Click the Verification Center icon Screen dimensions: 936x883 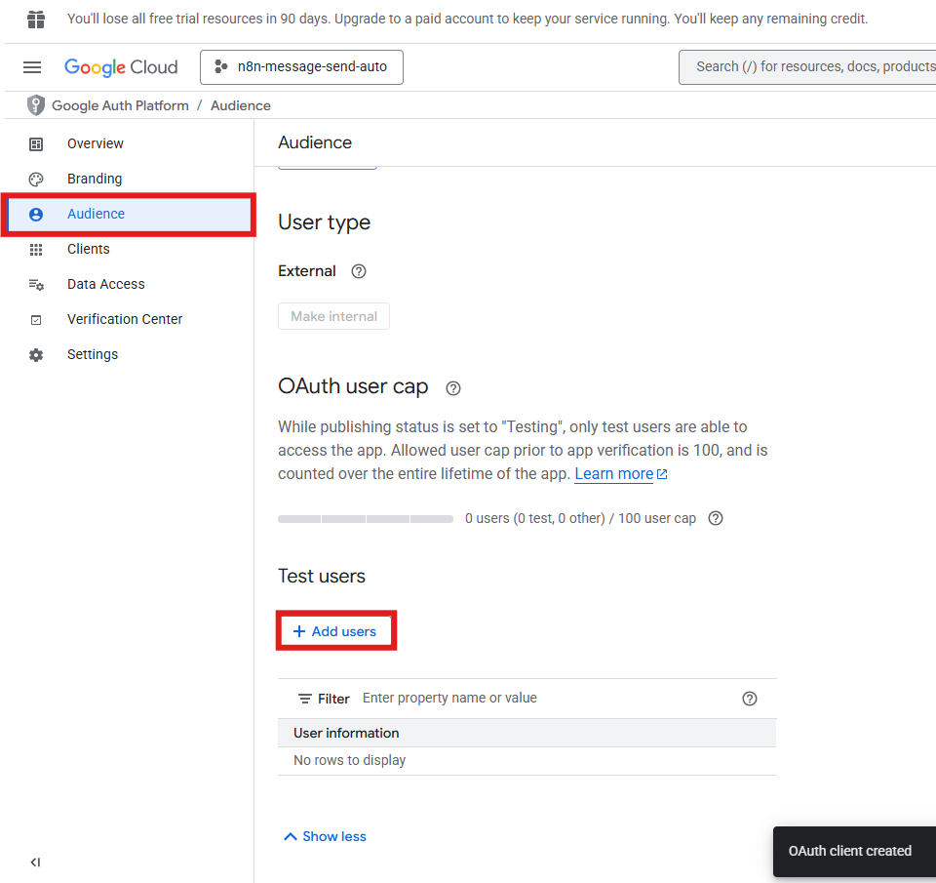35,319
